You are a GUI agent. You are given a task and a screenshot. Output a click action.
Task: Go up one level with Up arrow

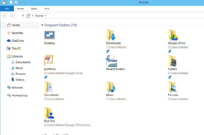pos(23,16)
